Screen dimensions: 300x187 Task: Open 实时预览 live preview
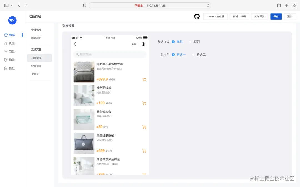[x=260, y=17]
